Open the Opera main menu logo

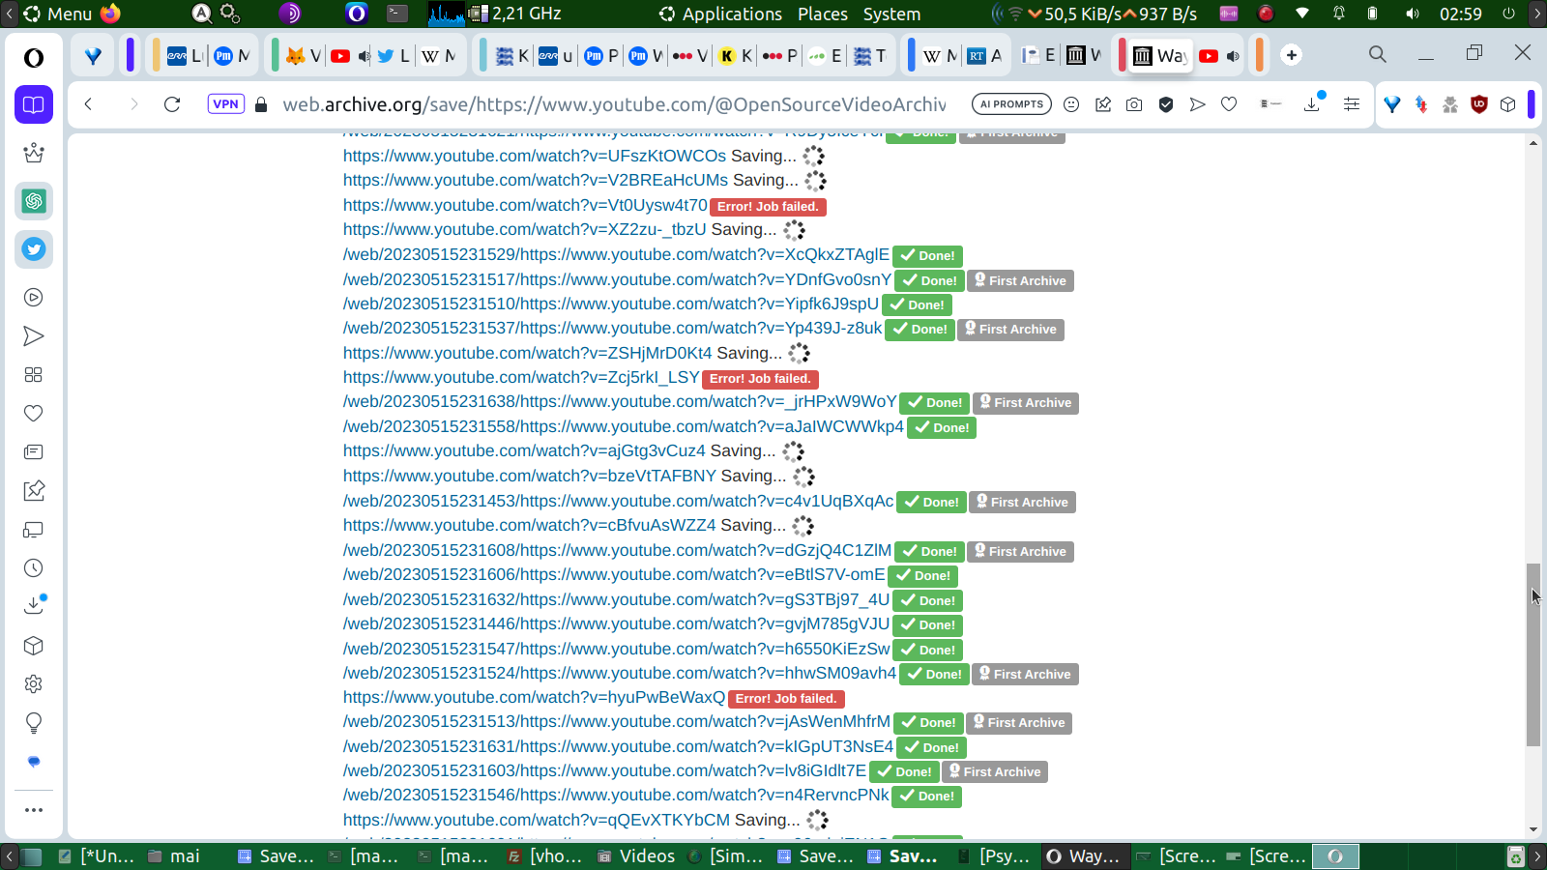click(x=34, y=58)
